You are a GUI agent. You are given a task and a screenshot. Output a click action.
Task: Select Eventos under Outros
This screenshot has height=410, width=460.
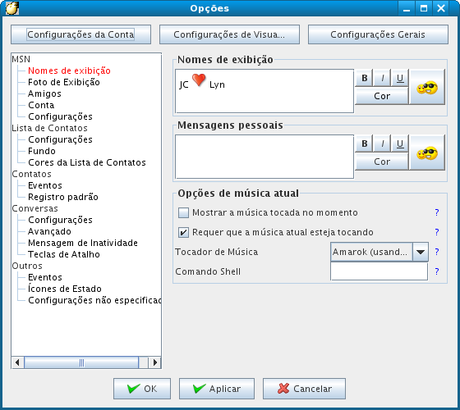point(45,277)
